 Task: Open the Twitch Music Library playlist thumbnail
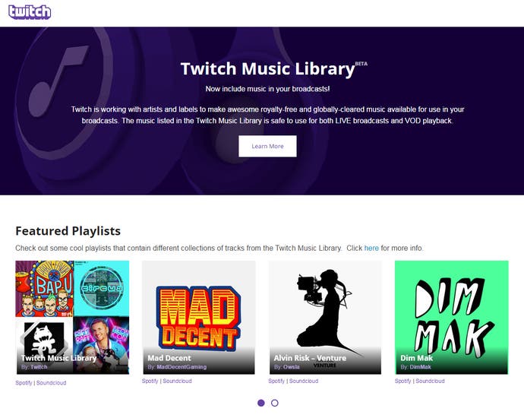click(x=72, y=318)
